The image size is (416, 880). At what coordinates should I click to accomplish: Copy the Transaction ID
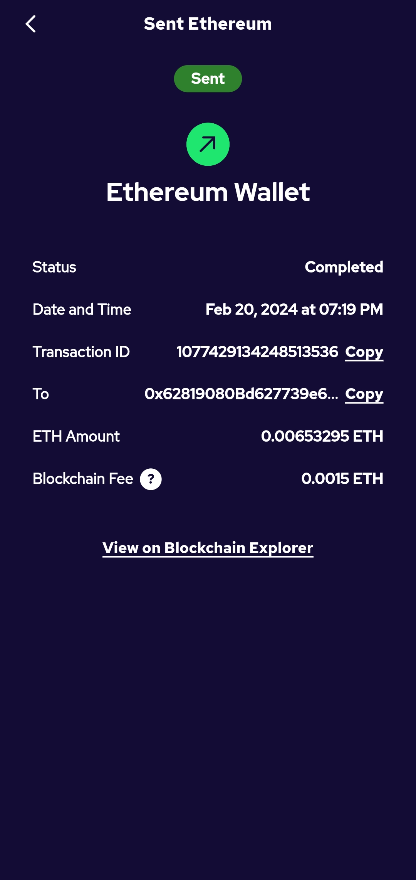(364, 352)
